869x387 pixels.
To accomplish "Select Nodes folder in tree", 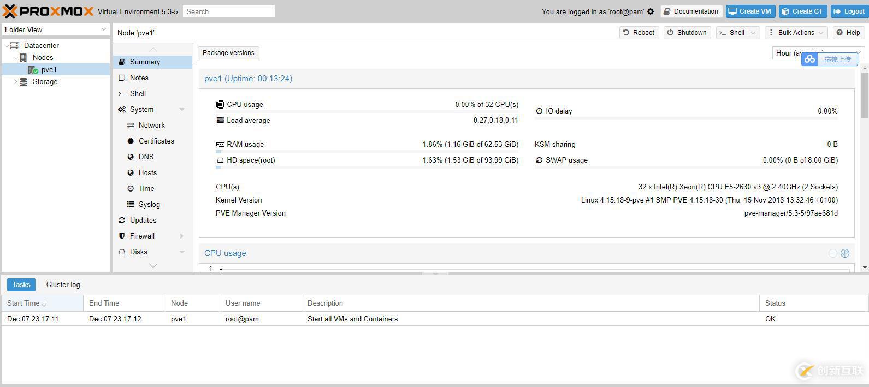I will [x=43, y=57].
